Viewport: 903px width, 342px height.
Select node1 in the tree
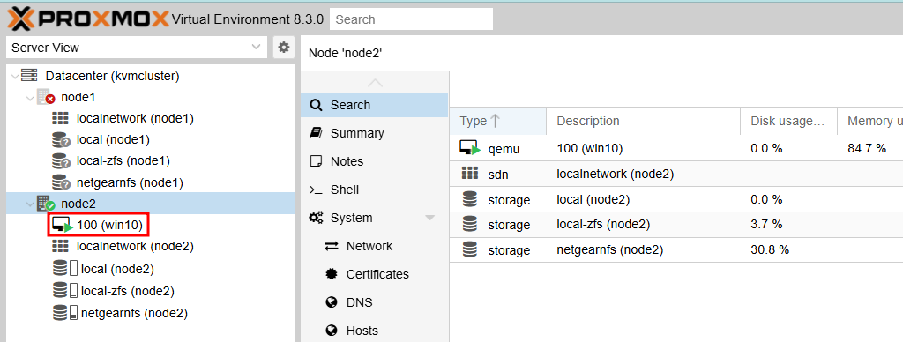[x=78, y=97]
